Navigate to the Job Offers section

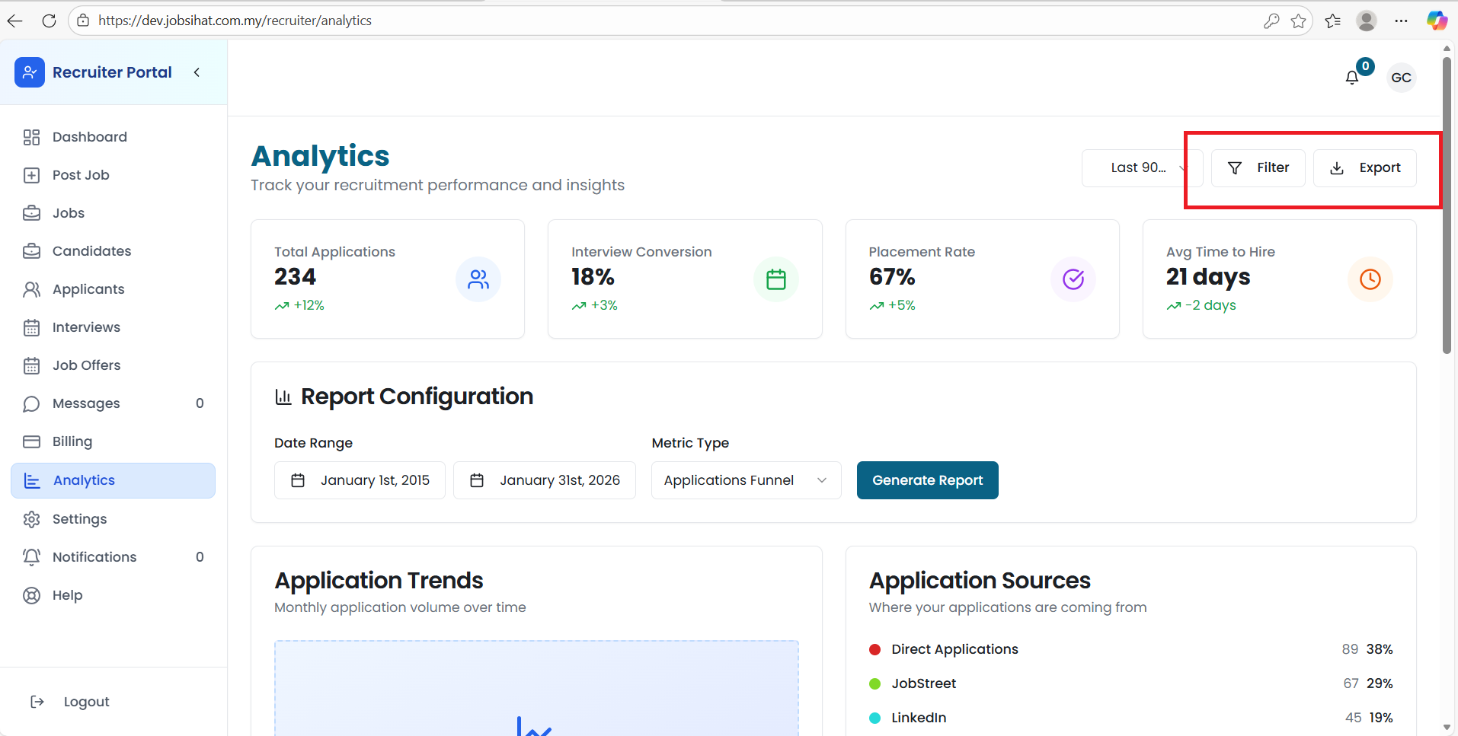point(86,365)
